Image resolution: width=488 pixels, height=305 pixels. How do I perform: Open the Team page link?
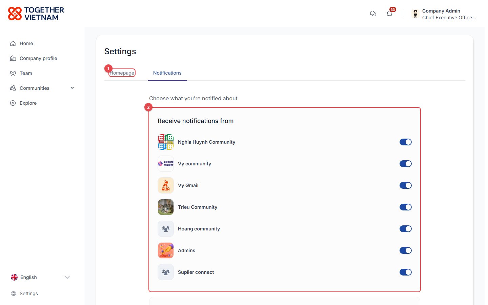(26, 73)
